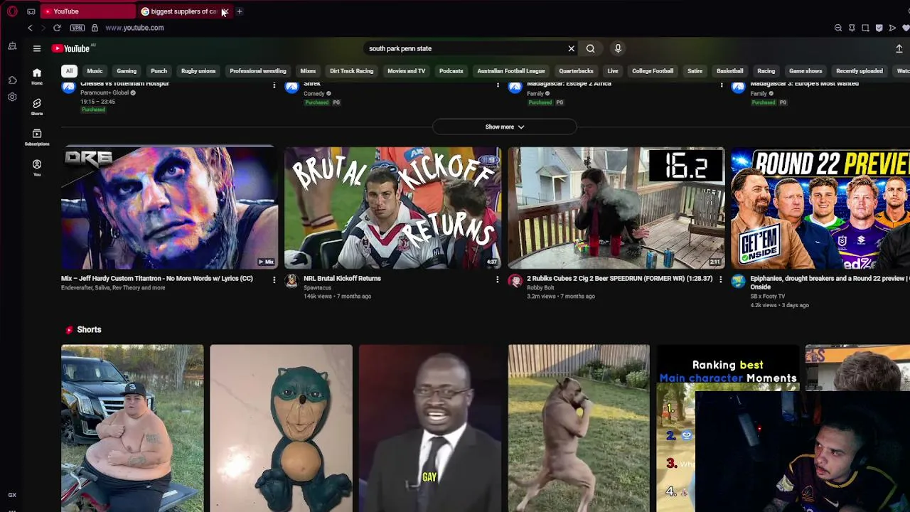
Task: Open the Rubiks Cubes speedrun thumbnail
Action: point(616,208)
